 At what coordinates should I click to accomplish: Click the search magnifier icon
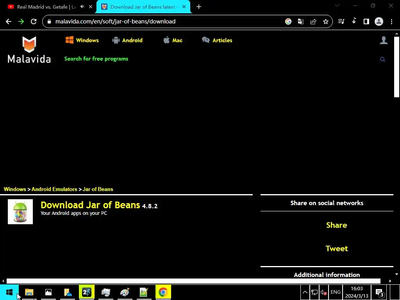click(x=382, y=59)
